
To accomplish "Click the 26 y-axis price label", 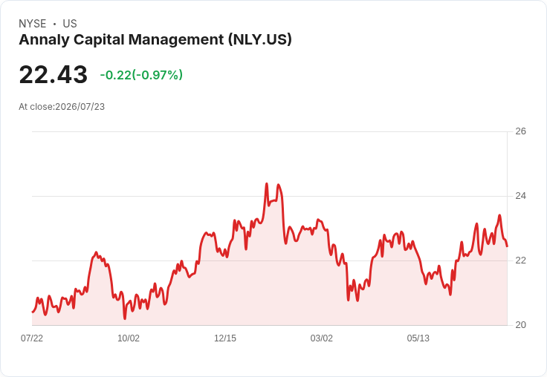I will [520, 131].
